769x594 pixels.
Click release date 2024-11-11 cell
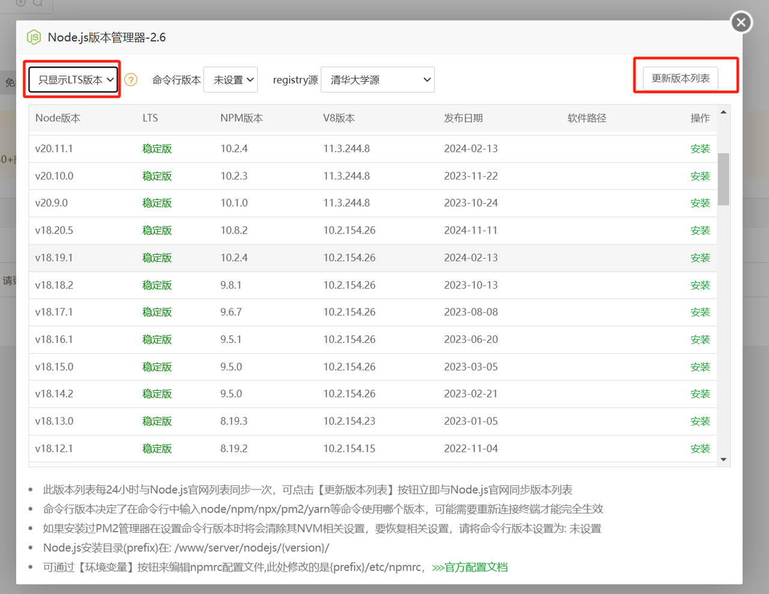pyautogui.click(x=471, y=231)
